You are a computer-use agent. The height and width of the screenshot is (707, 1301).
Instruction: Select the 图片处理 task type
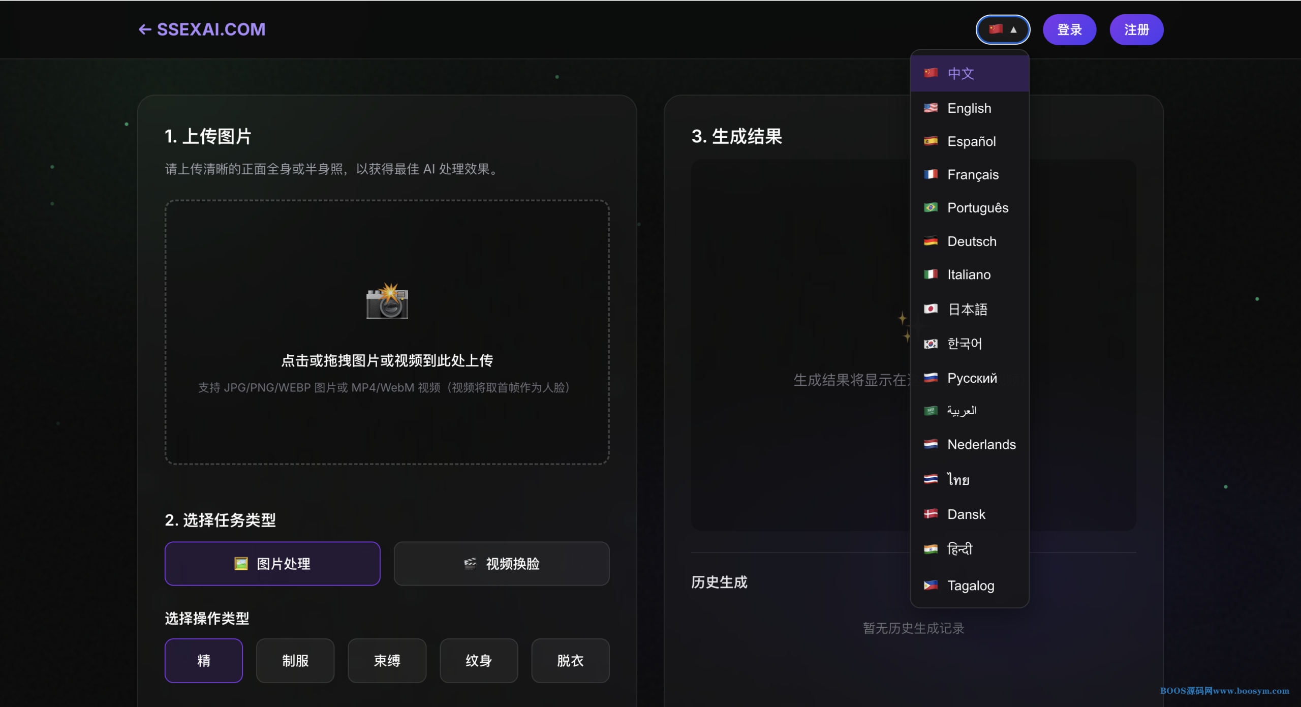point(272,563)
